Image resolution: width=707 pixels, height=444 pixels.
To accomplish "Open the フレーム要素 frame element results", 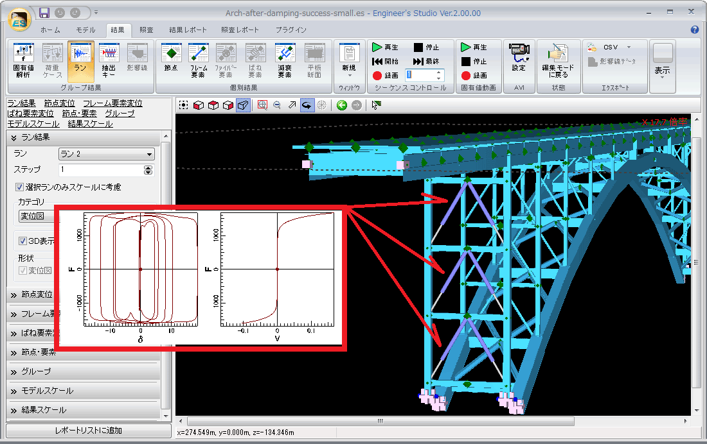I will pyautogui.click(x=199, y=61).
